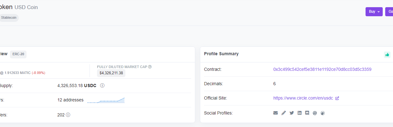
Task: Open the CoinGecko profile icon
Action: (323, 113)
